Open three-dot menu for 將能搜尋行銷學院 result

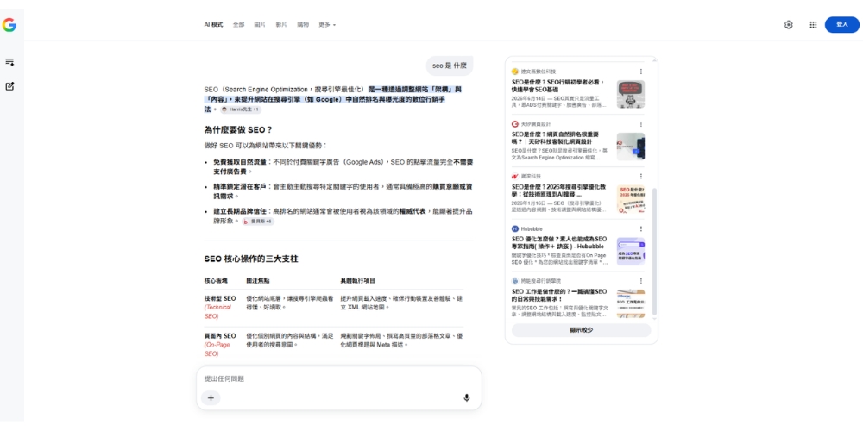pyautogui.click(x=640, y=281)
